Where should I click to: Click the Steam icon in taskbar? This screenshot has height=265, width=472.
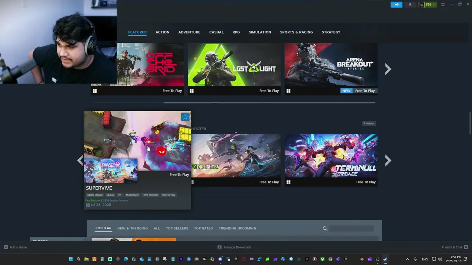pos(385,259)
